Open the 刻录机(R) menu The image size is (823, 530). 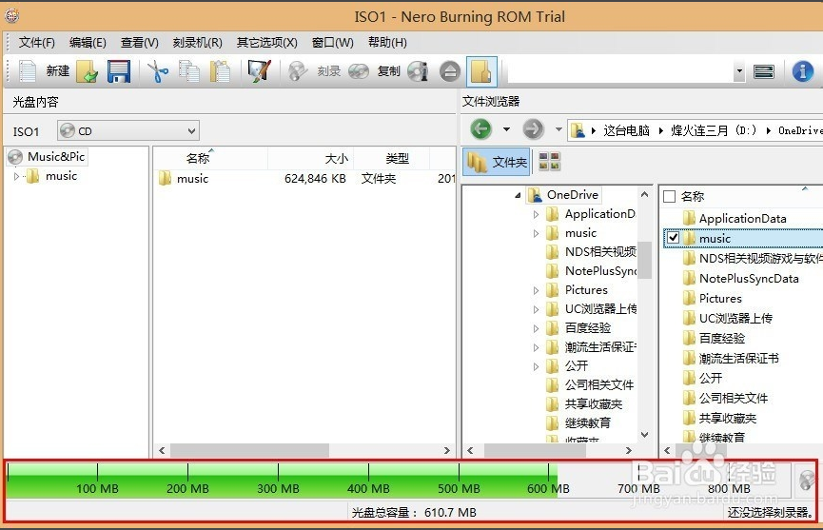[197, 43]
